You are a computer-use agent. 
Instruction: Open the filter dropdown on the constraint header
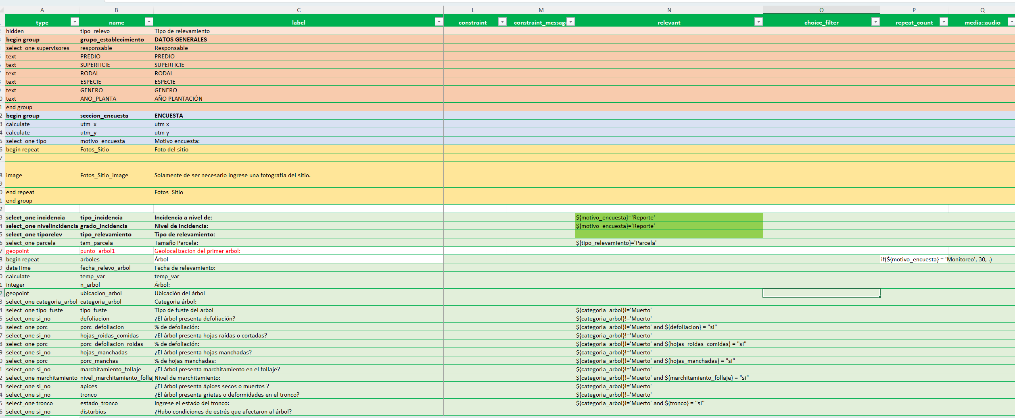click(x=502, y=22)
